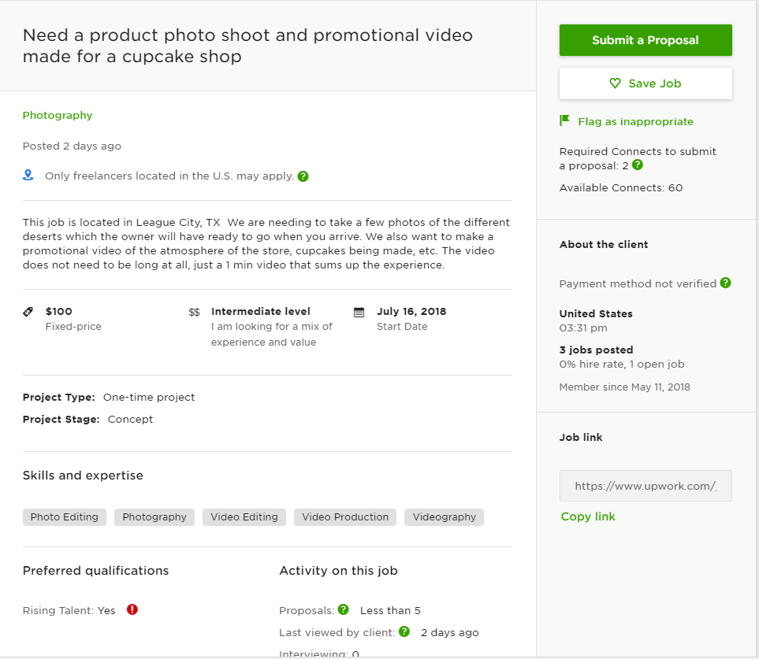Click the red warning icon beside Rising Talent
The height and width of the screenshot is (659, 759).
click(x=132, y=609)
